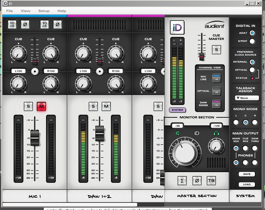The image size is (265, 210).
Task: Click the R100 pan field on DAW 1+2
Action: pos(116,71)
